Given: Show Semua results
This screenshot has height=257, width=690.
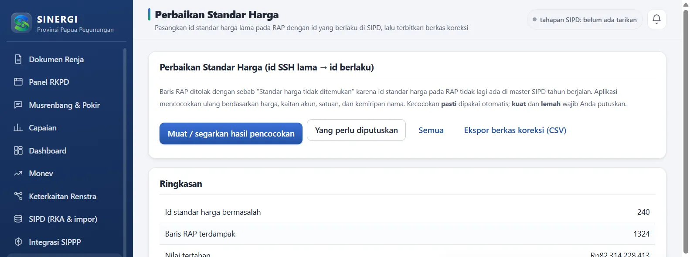Looking at the screenshot, I should point(431,130).
